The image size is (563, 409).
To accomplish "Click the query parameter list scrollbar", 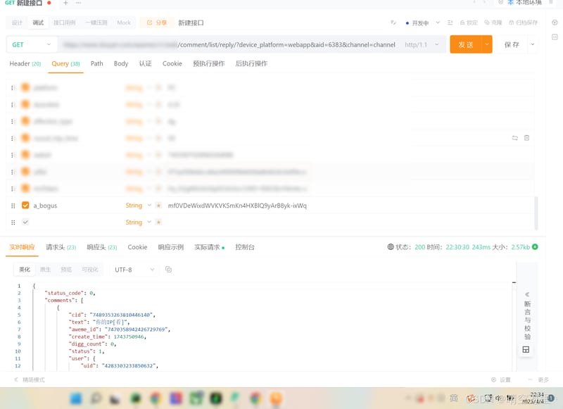I will tap(536, 213).
